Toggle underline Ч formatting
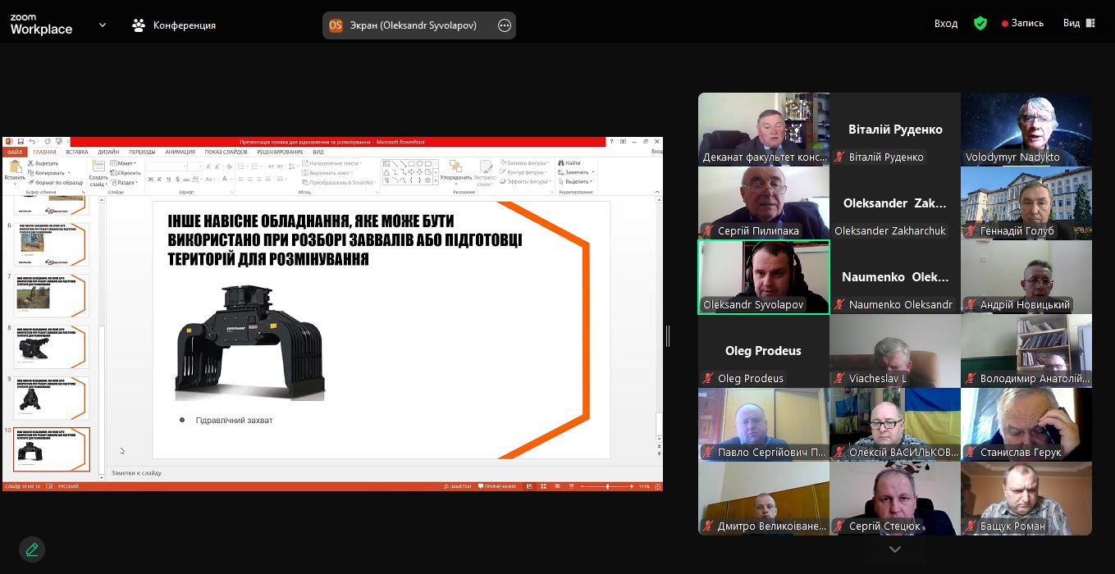Viewport: 1115px width, 574px height. pyautogui.click(x=169, y=179)
